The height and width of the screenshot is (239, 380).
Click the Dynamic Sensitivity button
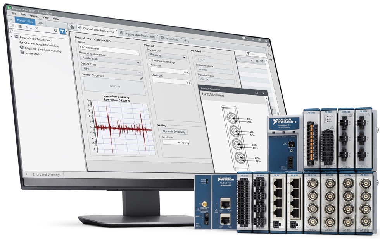coord(174,131)
